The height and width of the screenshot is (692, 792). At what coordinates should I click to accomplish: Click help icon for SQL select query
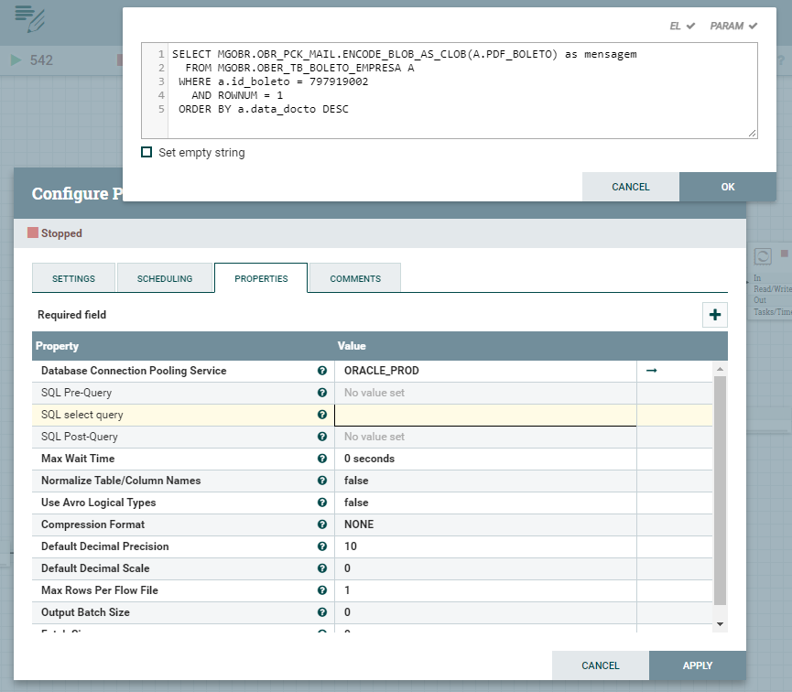pos(321,415)
